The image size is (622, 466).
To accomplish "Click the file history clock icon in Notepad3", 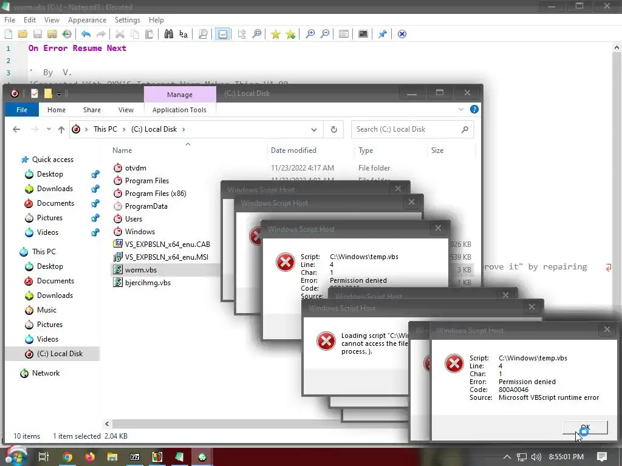I will tap(67, 34).
